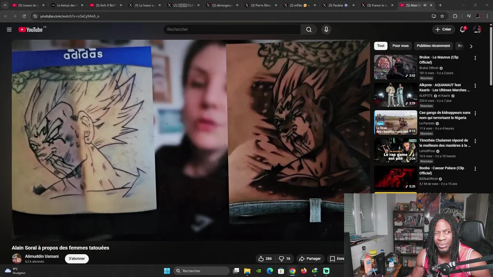This screenshot has width=493, height=277.
Task: Go back in browser history
Action: (5, 16)
